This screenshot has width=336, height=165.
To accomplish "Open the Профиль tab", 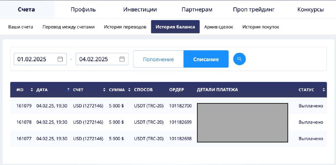I will point(83,10).
